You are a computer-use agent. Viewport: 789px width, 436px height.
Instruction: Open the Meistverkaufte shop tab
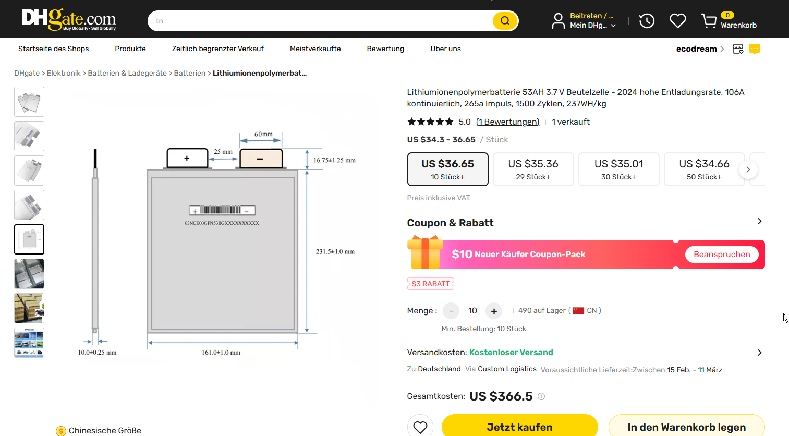point(315,49)
